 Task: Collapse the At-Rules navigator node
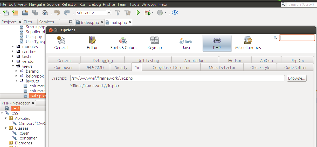(x=6, y=118)
